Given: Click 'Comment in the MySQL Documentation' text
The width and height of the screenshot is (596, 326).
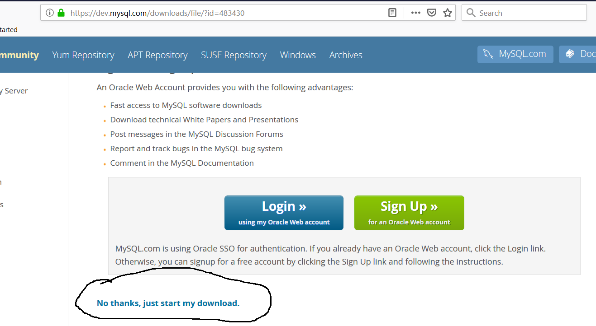Looking at the screenshot, I should [x=182, y=163].
